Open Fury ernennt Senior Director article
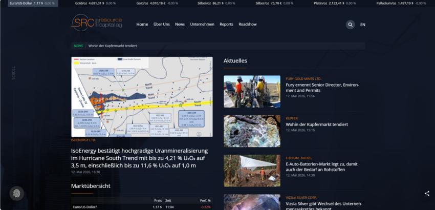The height and width of the screenshot is (210, 435). pos(322,88)
